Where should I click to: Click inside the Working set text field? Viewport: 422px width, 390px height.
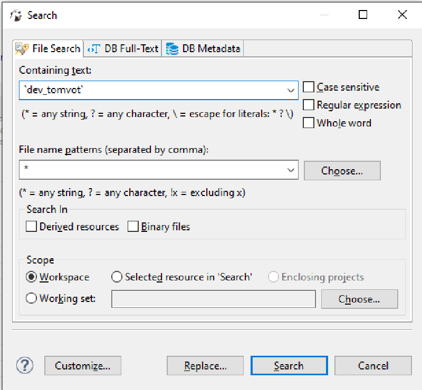(213, 299)
